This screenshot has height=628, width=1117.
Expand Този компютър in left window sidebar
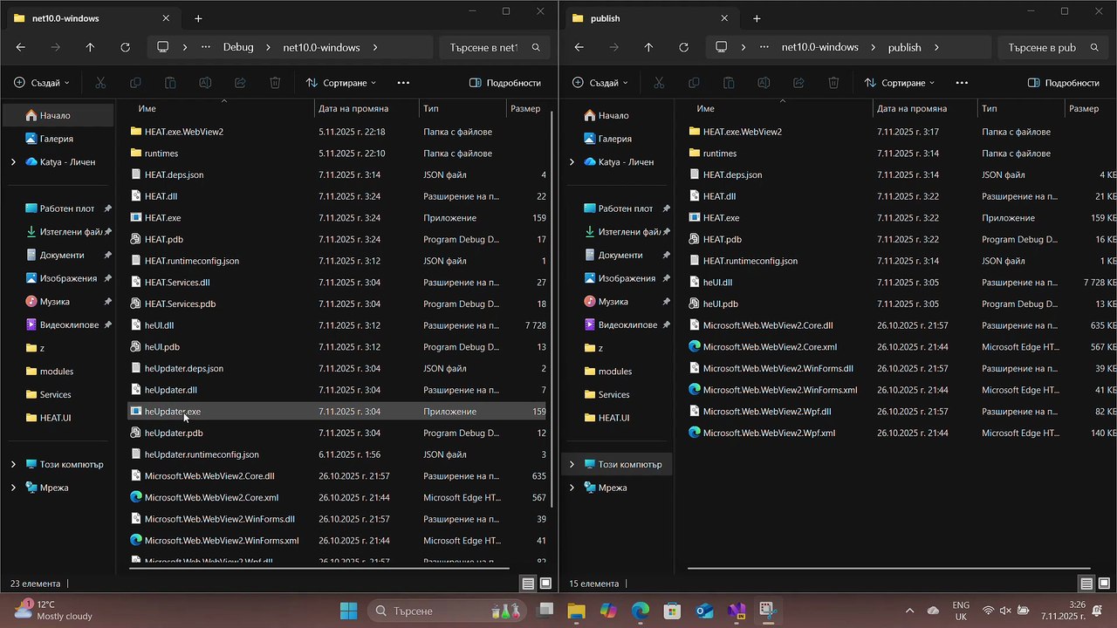(x=13, y=464)
